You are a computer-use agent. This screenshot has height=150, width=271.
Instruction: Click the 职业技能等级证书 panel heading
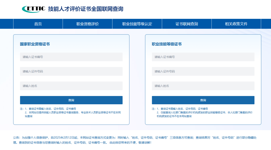coord(167,44)
